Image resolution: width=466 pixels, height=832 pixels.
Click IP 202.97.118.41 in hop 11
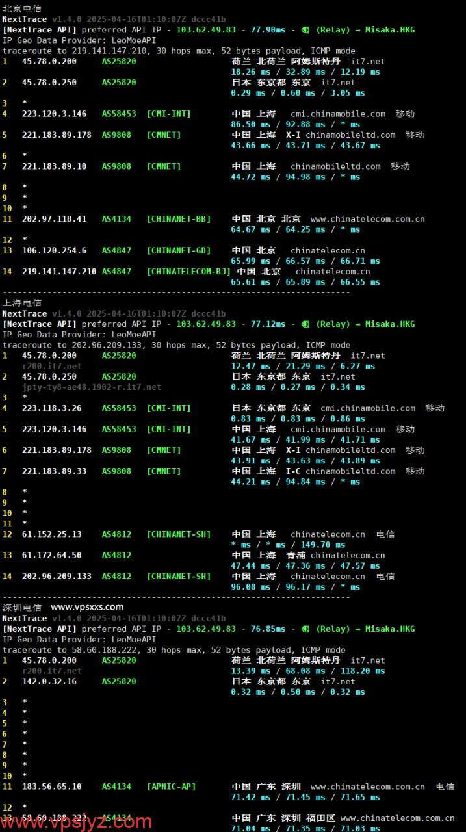click(54, 219)
